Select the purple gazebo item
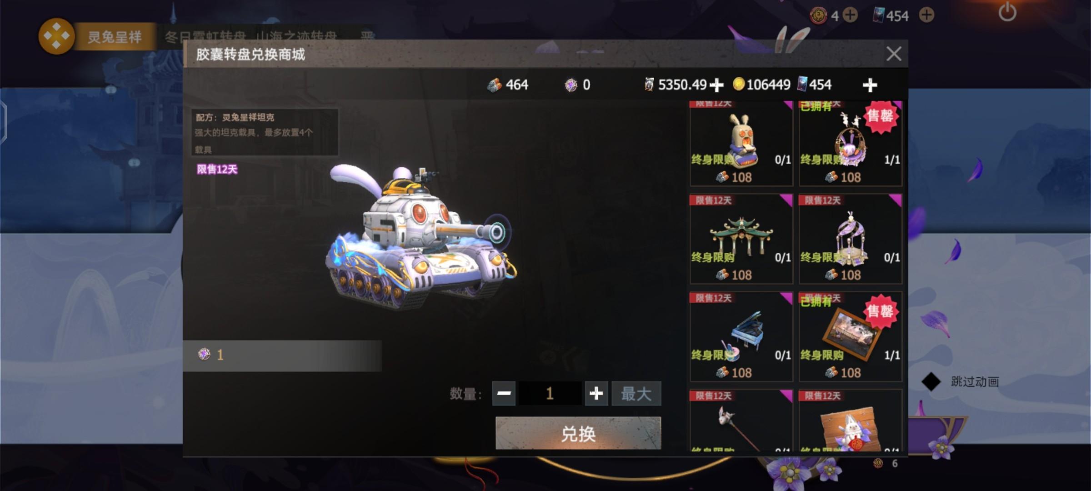Viewport: 1091px width, 491px height. coord(851,239)
